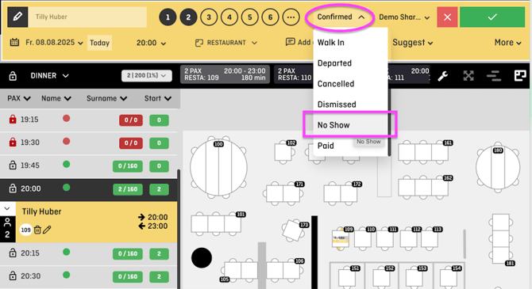
Task: Select party size 2
Action: pyautogui.click(x=188, y=17)
